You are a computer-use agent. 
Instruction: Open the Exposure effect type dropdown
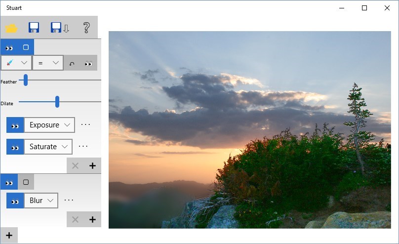click(x=49, y=125)
